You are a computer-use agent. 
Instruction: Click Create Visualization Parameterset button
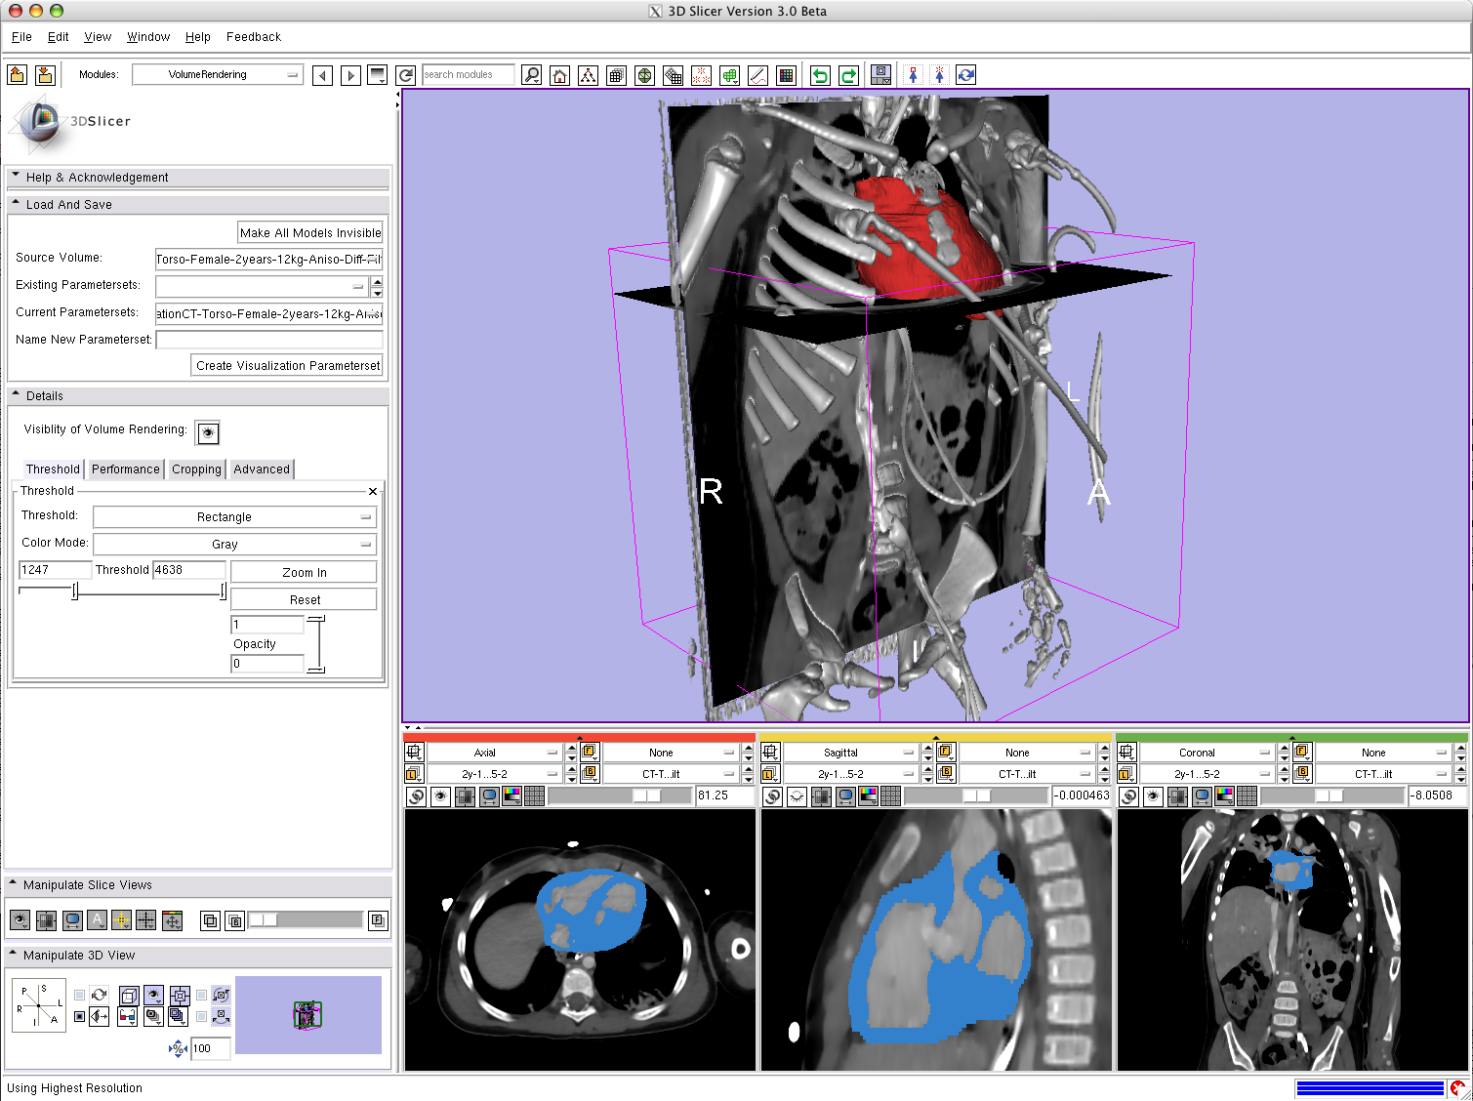(x=287, y=365)
